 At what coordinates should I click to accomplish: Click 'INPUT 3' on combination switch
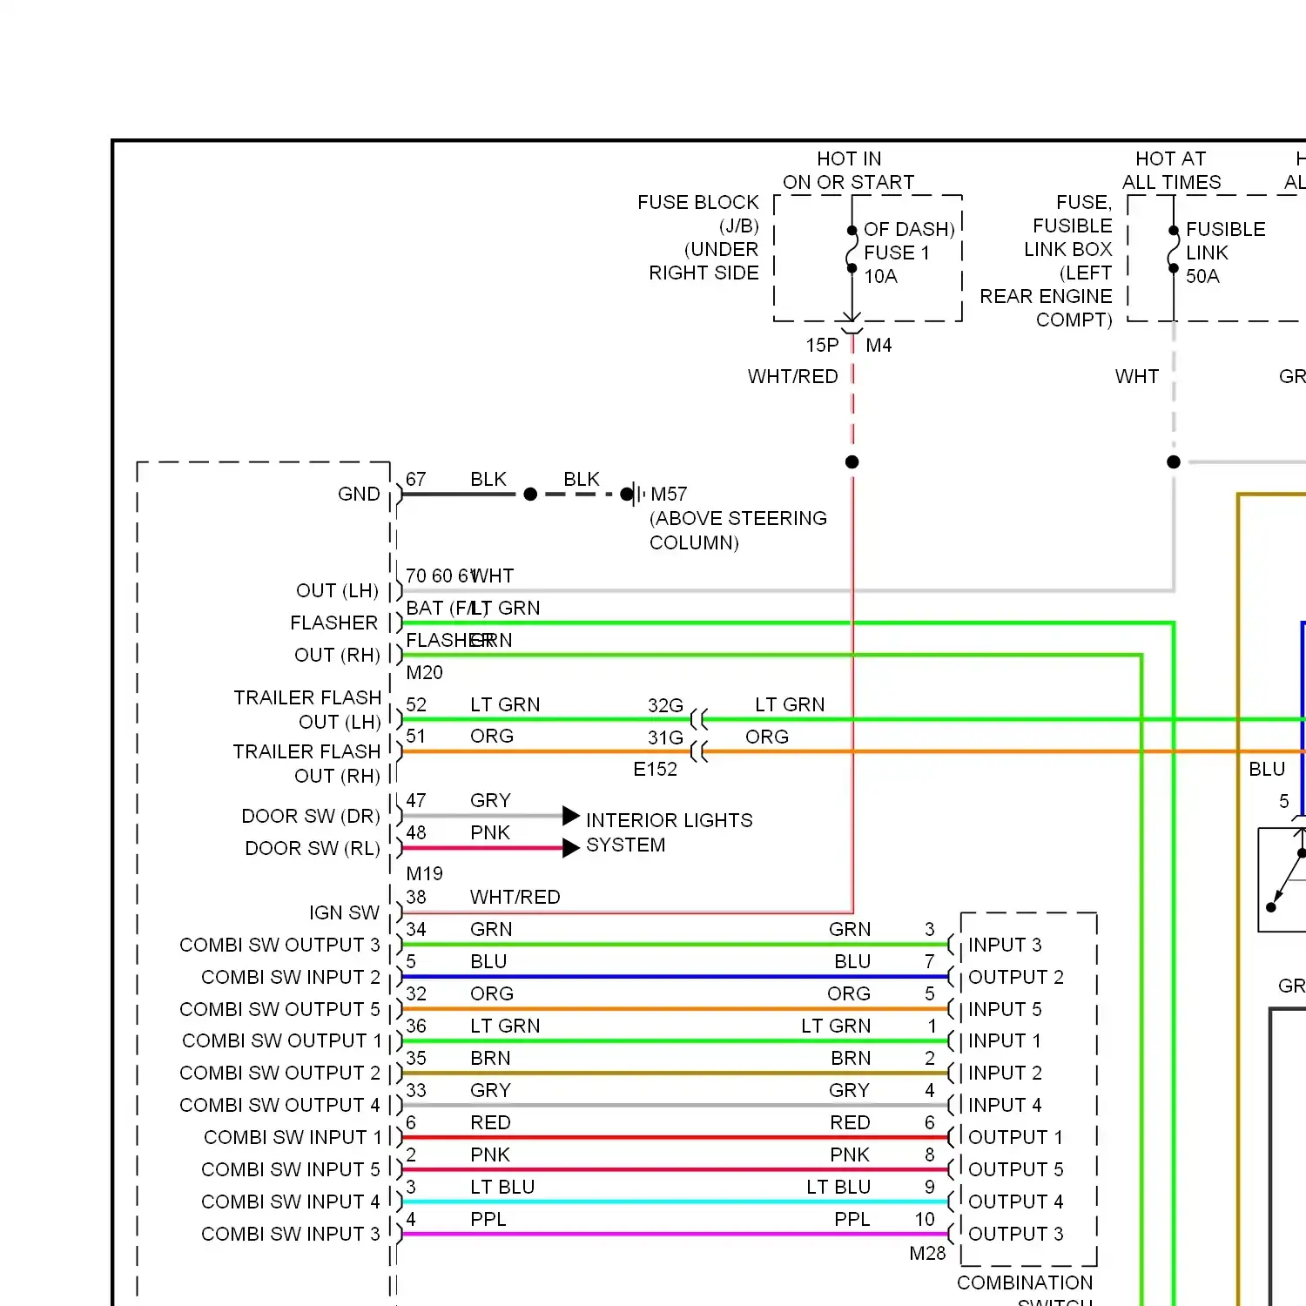point(1005,945)
